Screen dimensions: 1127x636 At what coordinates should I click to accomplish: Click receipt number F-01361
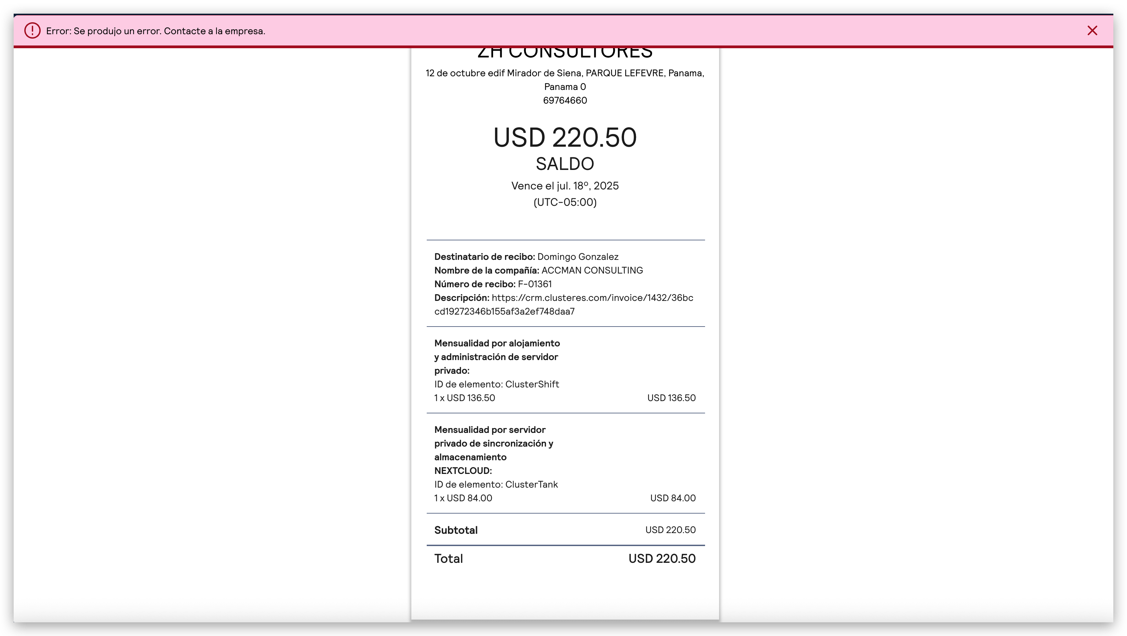pos(534,284)
